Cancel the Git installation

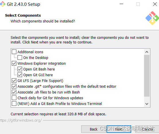(x=147, y=129)
